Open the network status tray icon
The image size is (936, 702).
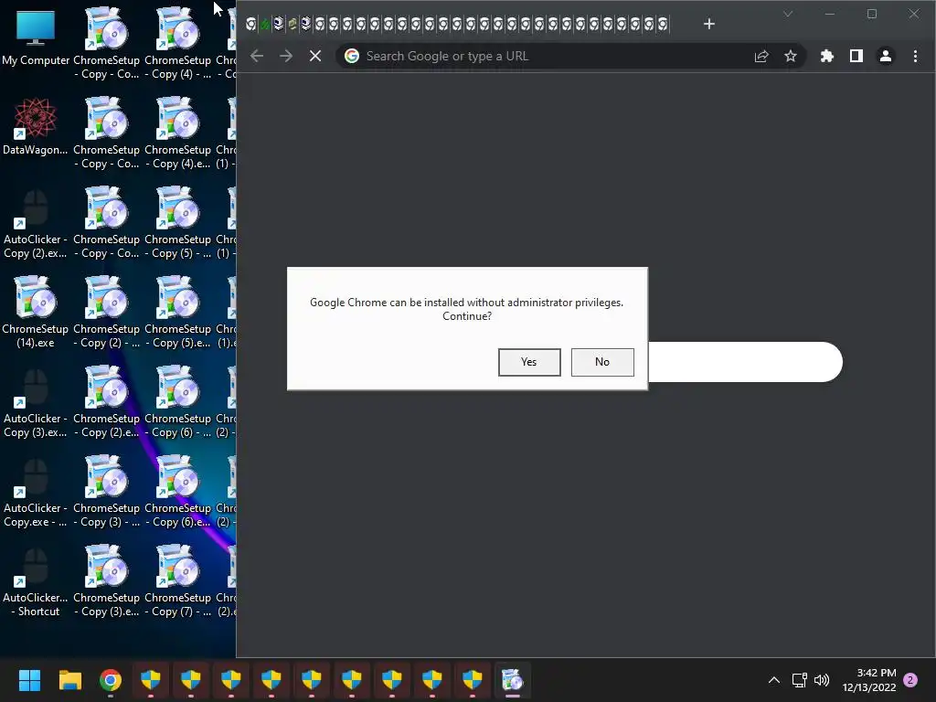[799, 680]
